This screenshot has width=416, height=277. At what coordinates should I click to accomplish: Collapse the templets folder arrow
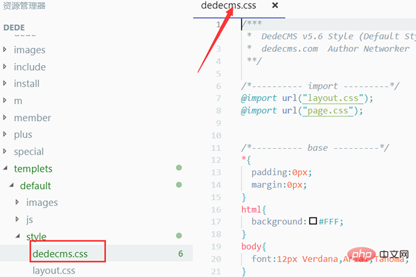[x=6, y=168]
